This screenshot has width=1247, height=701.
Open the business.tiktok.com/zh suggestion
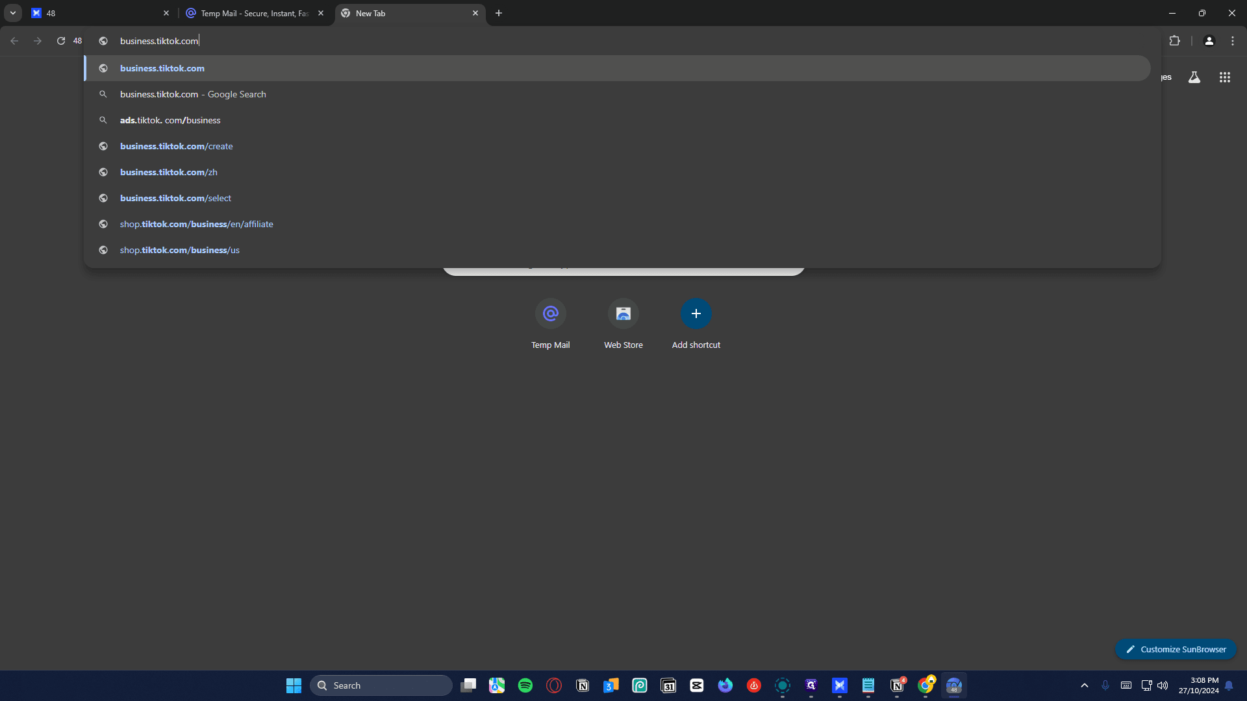point(617,172)
